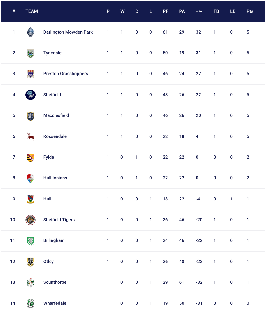
Task: Open the Darlington Mowden Park team link
Action: (x=68, y=32)
